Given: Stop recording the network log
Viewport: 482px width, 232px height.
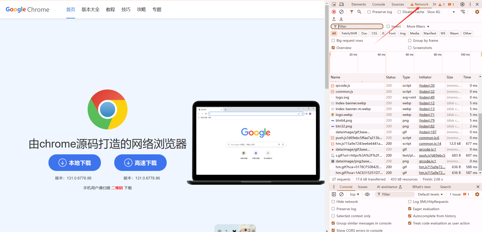Looking at the screenshot, I should coord(334,12).
